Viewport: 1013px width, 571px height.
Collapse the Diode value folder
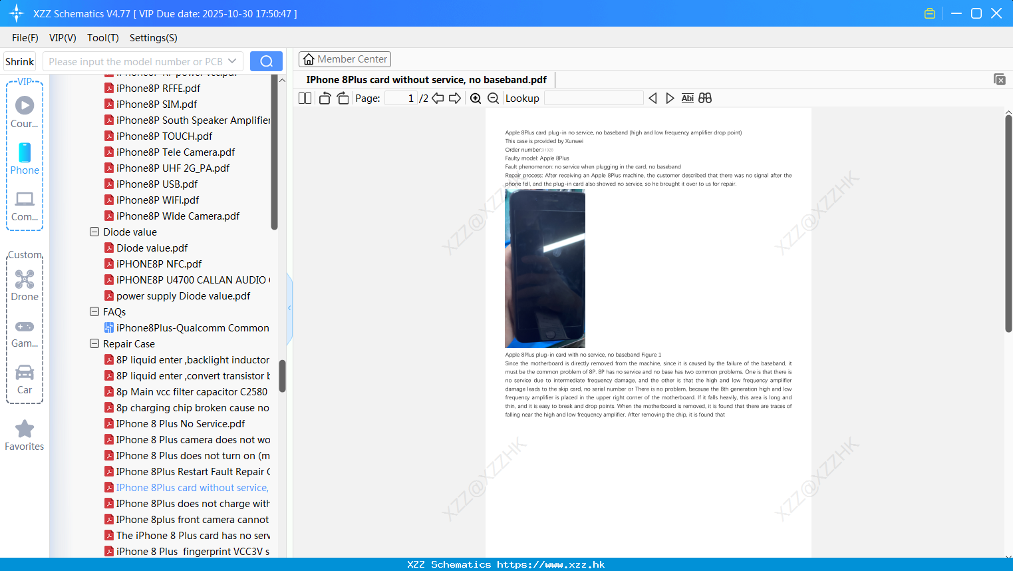click(x=94, y=232)
